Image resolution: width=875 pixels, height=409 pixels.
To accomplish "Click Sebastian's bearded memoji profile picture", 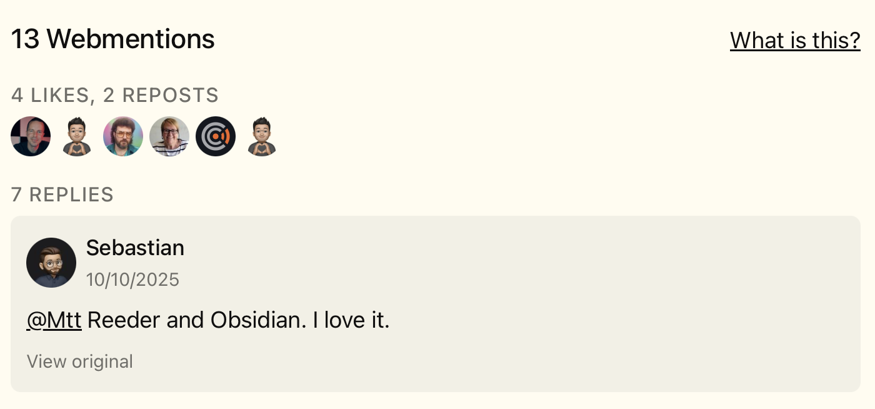I will (51, 263).
